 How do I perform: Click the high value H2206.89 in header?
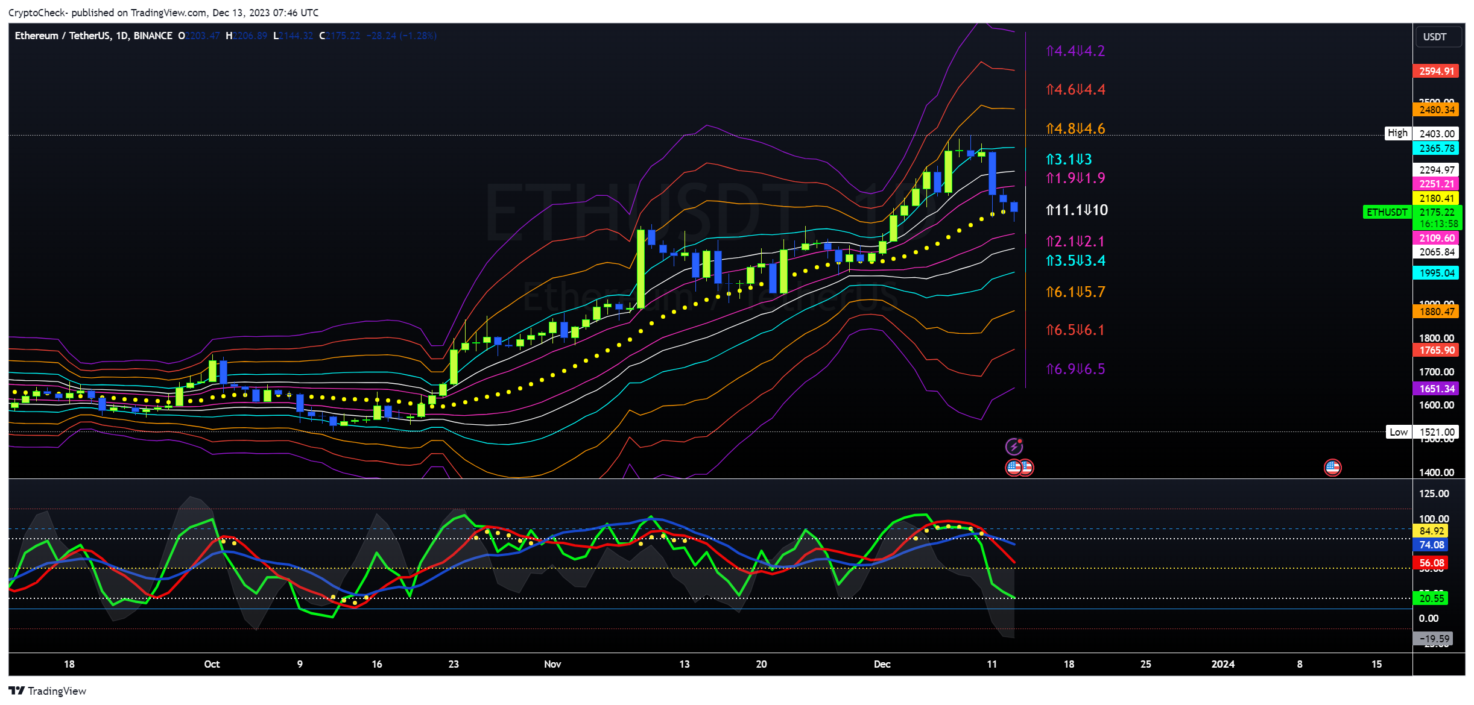click(x=246, y=36)
